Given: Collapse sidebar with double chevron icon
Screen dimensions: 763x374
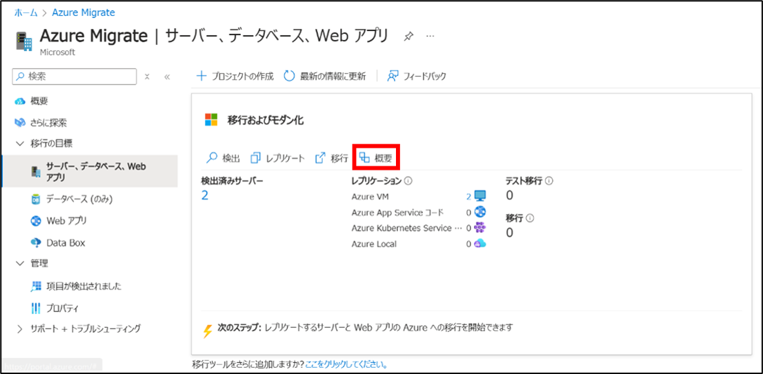Looking at the screenshot, I should pyautogui.click(x=167, y=77).
